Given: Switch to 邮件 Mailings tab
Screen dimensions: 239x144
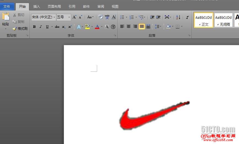Looking at the screenshot, I should (x=86, y=7).
